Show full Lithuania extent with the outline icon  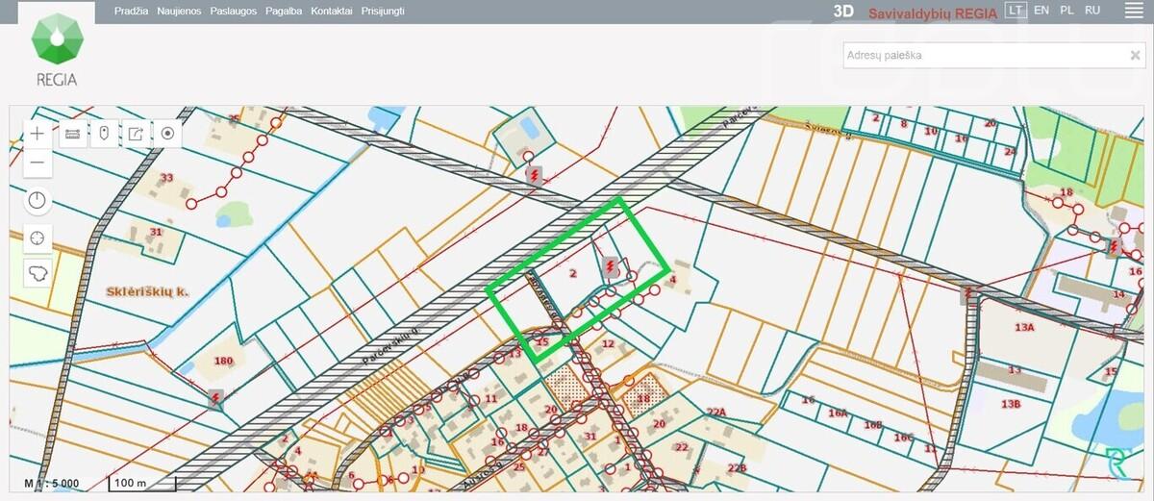tap(38, 274)
